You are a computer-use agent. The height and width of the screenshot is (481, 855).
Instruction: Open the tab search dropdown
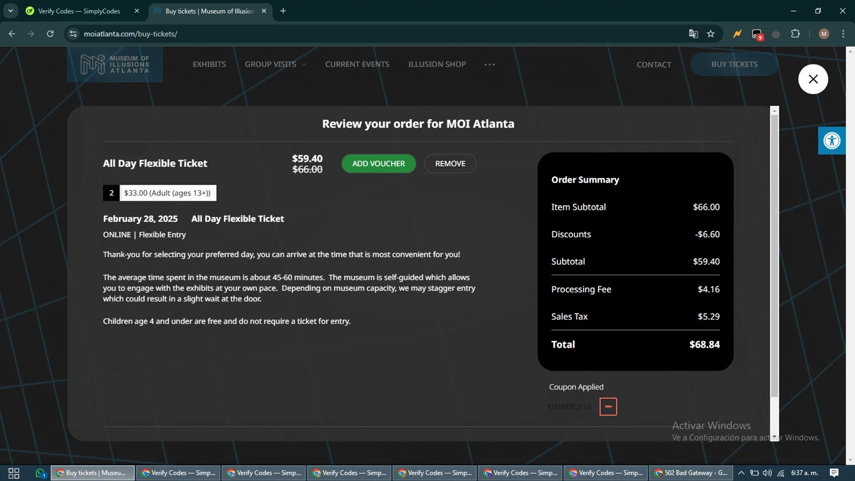pyautogui.click(x=10, y=11)
